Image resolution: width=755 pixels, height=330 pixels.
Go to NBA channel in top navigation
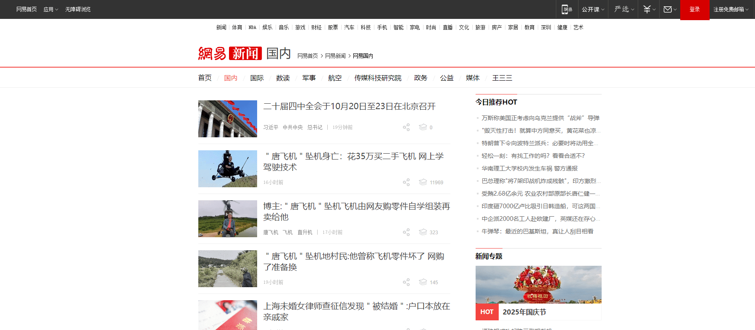click(x=252, y=27)
